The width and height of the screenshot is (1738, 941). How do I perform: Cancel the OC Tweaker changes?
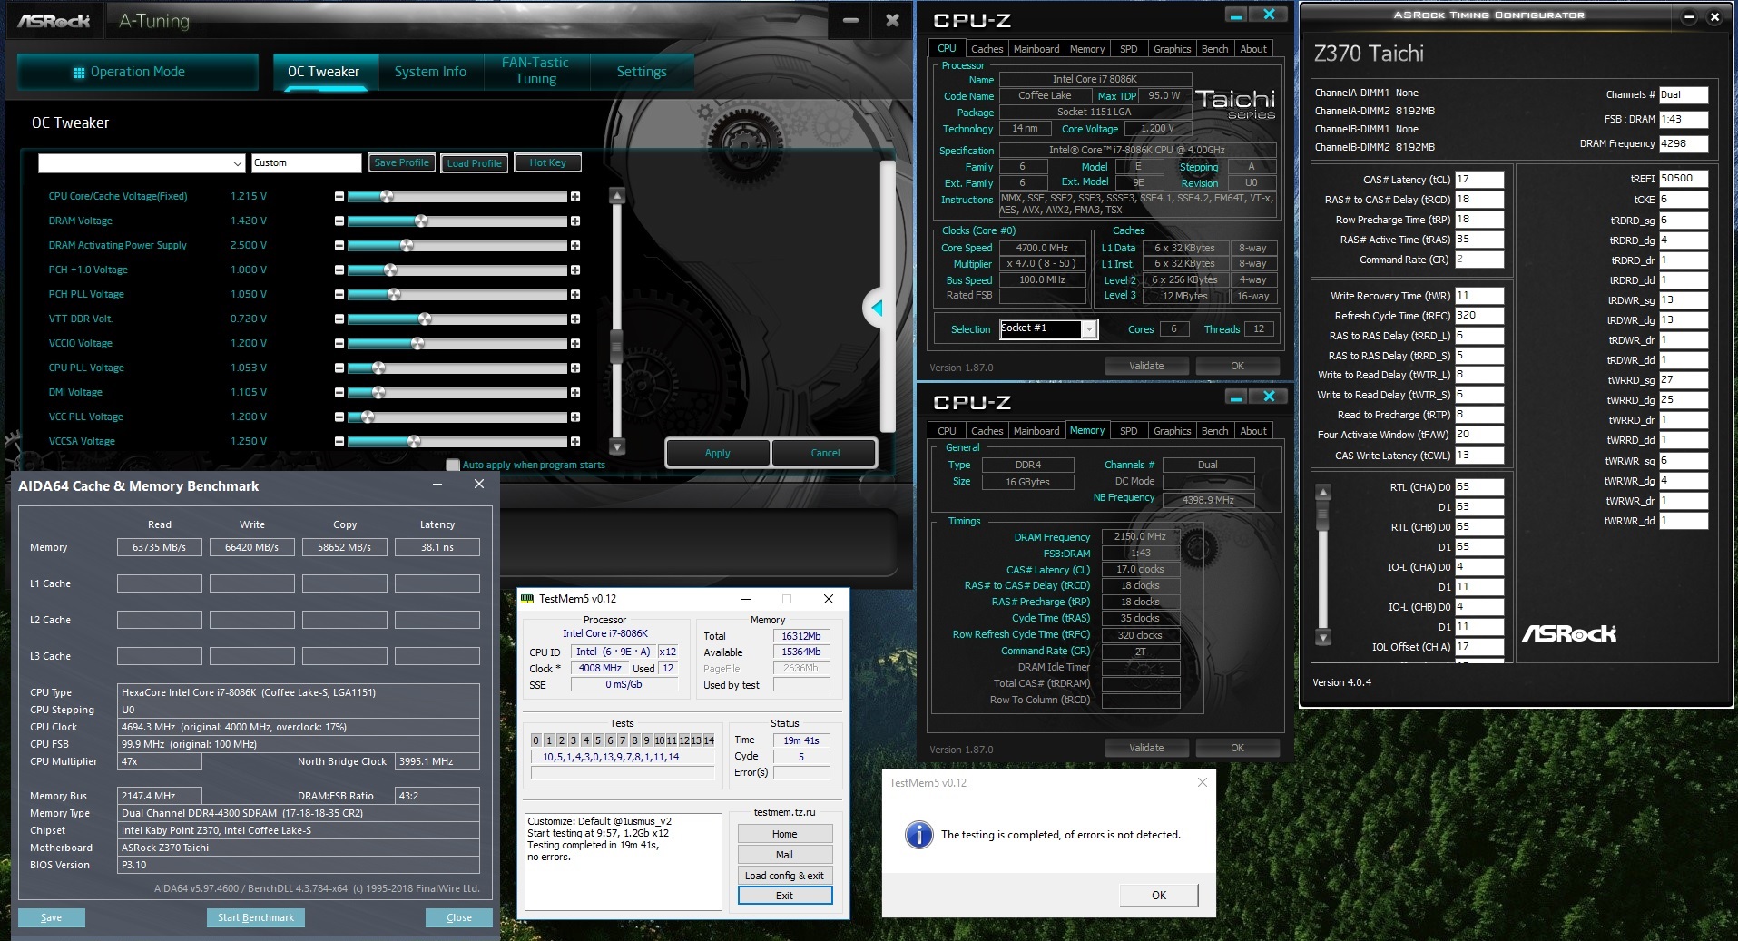[x=825, y=453]
